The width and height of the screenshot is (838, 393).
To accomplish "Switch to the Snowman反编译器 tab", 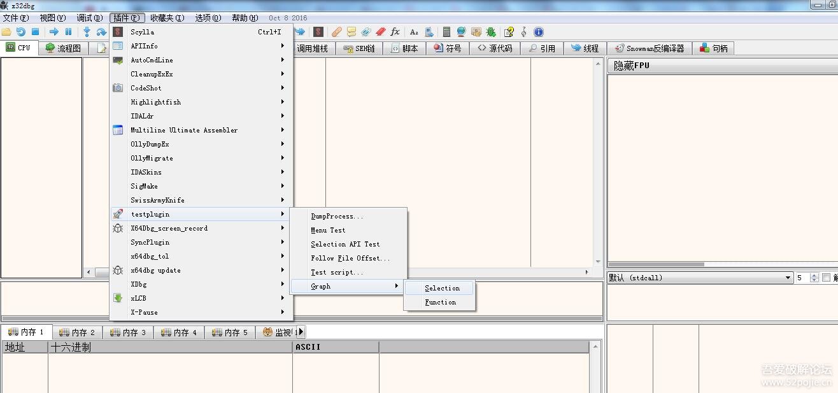I will [x=649, y=48].
